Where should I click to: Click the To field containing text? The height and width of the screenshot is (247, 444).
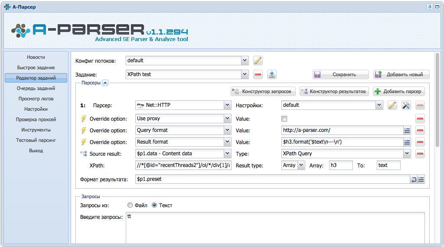[x=388, y=165]
